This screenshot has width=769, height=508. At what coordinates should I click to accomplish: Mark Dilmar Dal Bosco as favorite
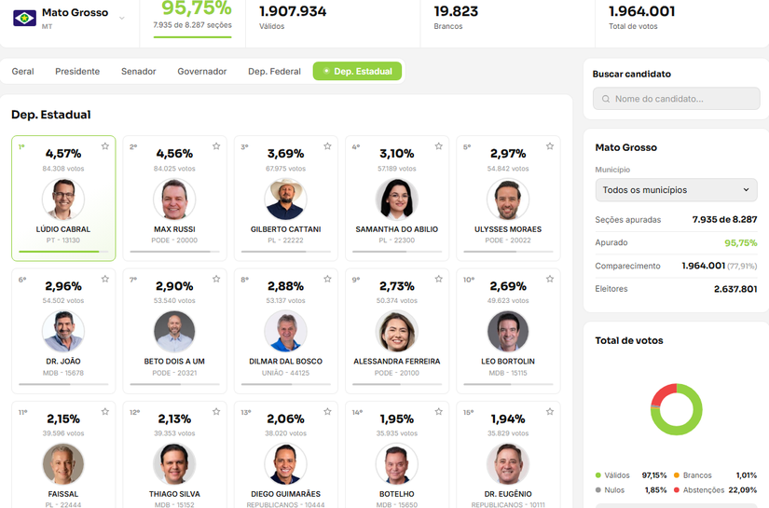pyautogui.click(x=327, y=279)
